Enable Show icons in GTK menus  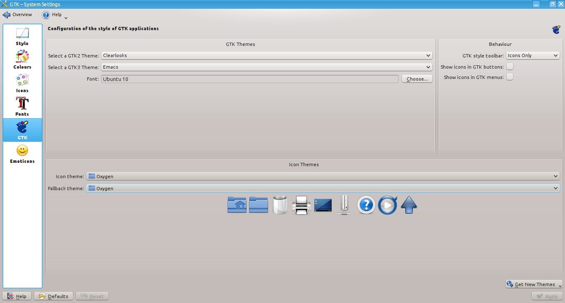coord(510,77)
